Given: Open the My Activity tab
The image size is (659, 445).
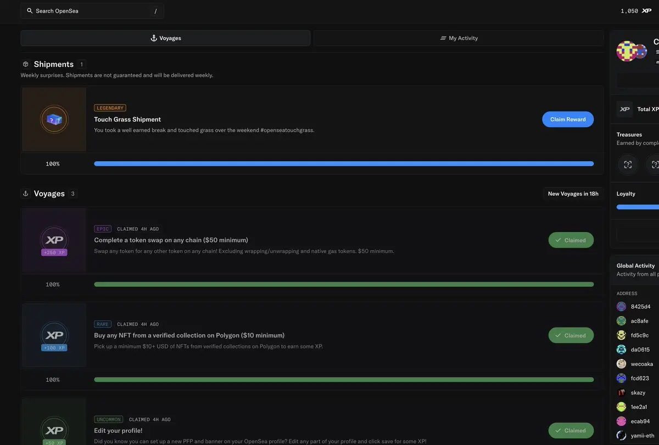Looking at the screenshot, I should pos(459,38).
